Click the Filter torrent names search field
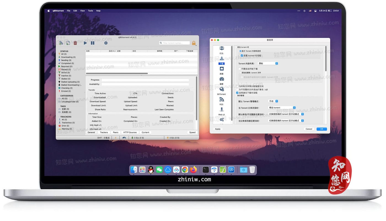The image size is (386, 221). click(175, 43)
